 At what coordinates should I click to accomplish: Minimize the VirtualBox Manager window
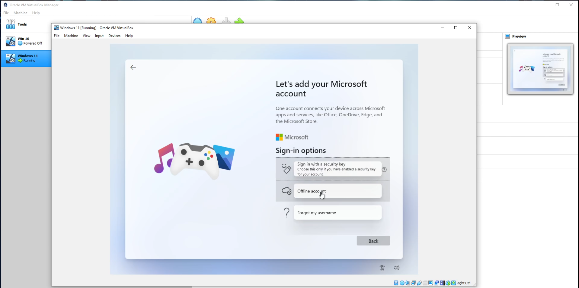point(544,5)
